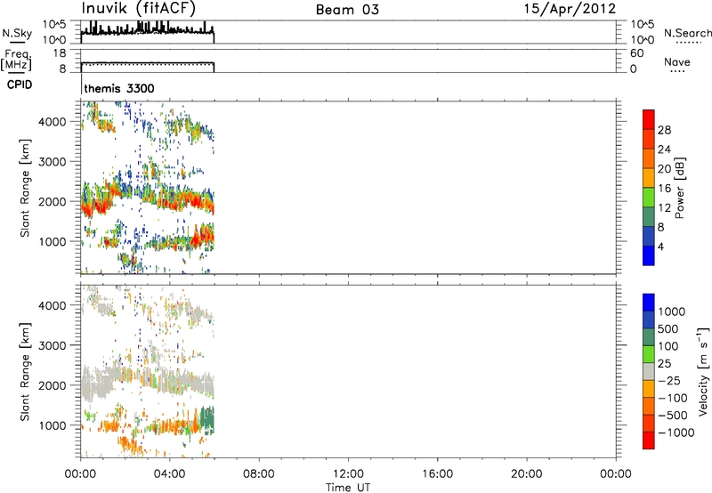
Task: Click the '4' power colorbar tick label
Action: (660, 246)
